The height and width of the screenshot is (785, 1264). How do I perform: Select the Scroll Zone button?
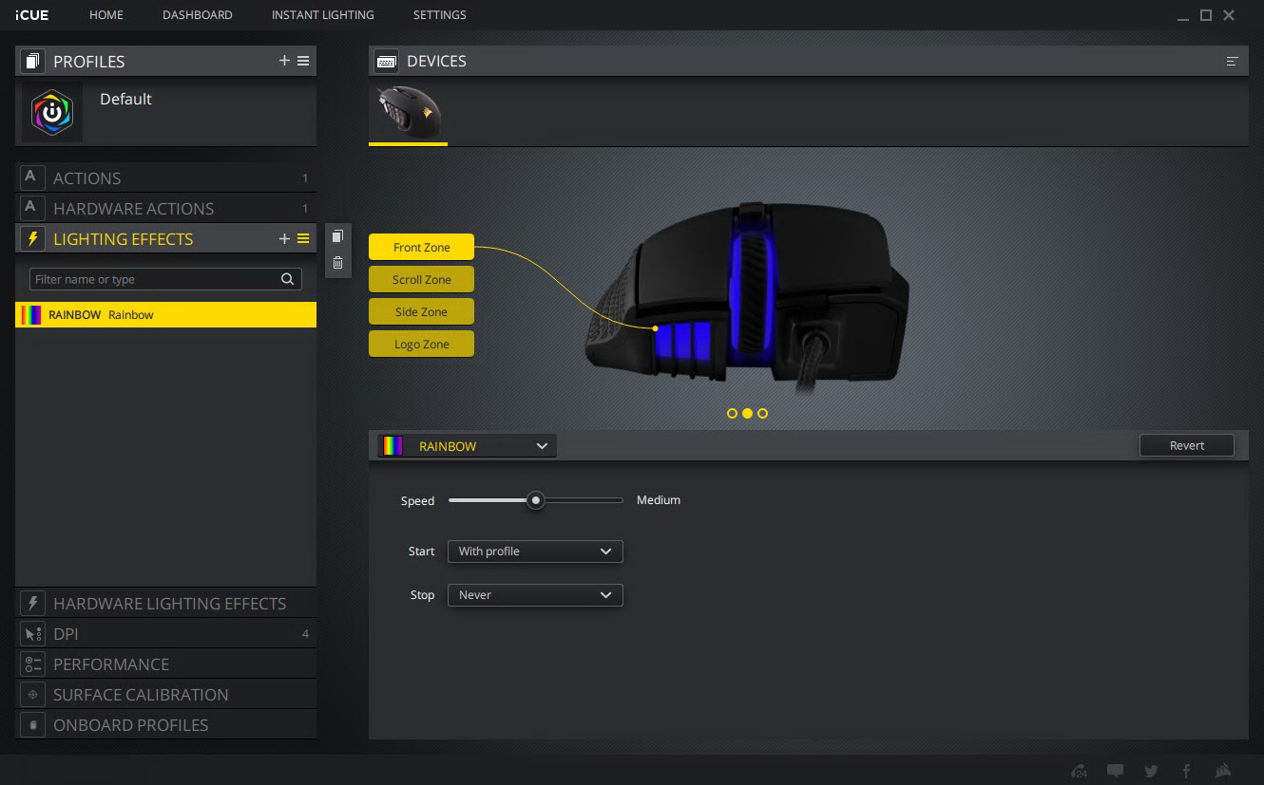(x=421, y=279)
